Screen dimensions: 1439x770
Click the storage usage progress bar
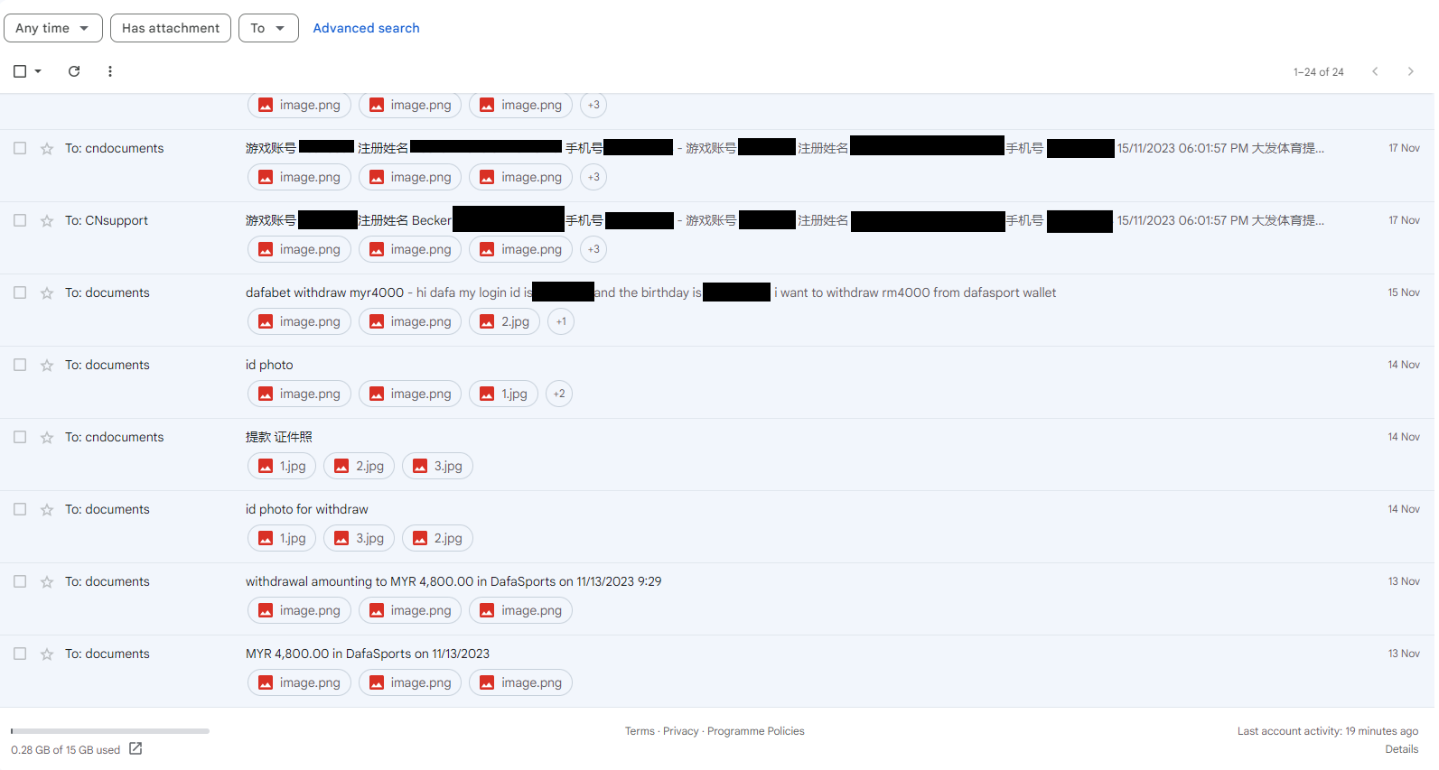point(110,731)
